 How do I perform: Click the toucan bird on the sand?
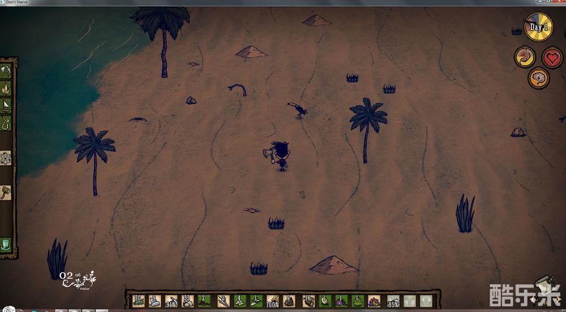tap(298, 110)
